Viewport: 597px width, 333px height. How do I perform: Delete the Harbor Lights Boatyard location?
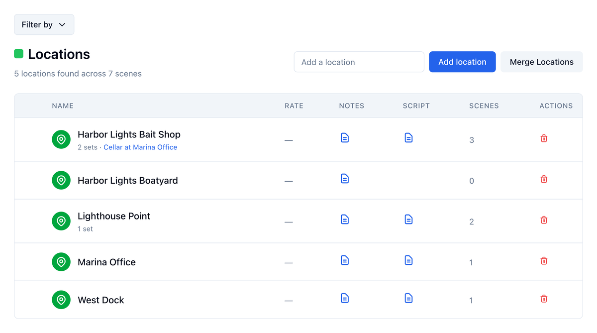[x=544, y=179]
